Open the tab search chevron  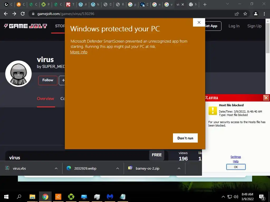(228, 4)
